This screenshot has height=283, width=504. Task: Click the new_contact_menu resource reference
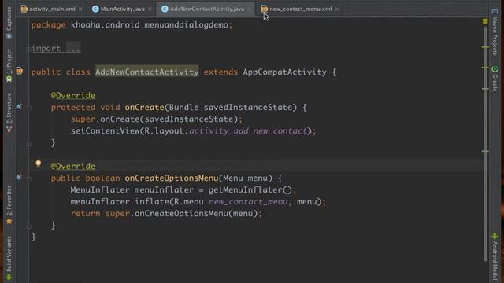248,202
